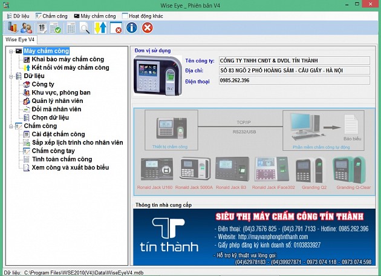Click the Granding Q2 device image
The image size is (381, 276).
click(x=310, y=170)
